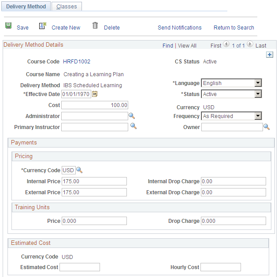Go to next row arrow
The height and width of the screenshot is (277, 278).
[x=250, y=44]
